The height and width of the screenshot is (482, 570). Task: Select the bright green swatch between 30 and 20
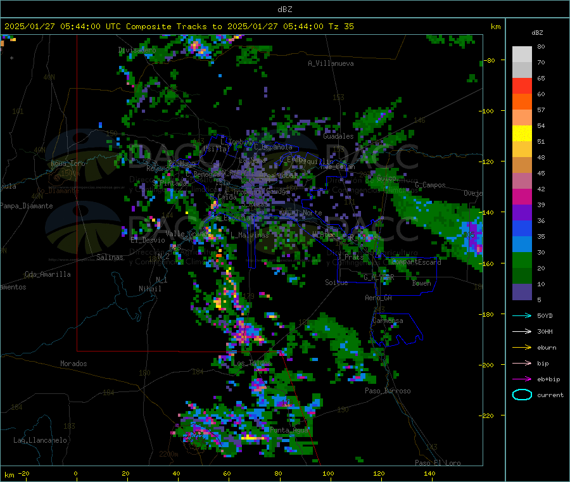pyautogui.click(x=522, y=260)
